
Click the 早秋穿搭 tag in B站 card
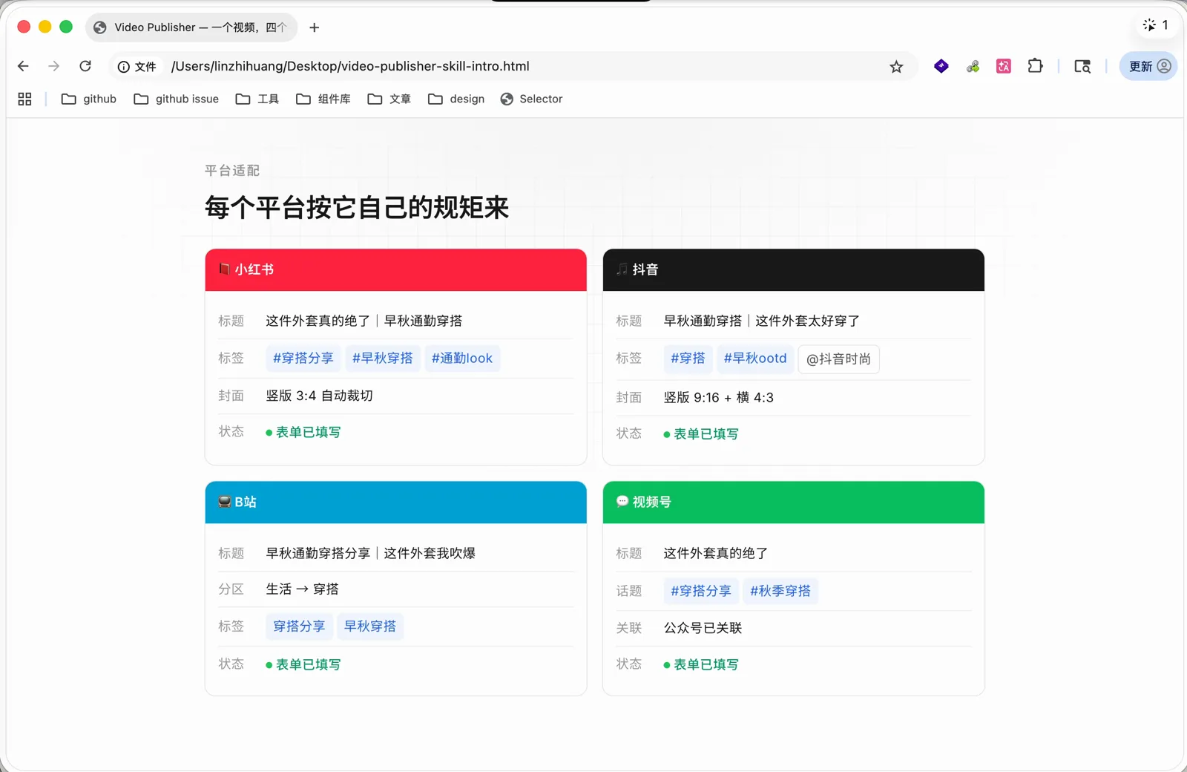(370, 626)
